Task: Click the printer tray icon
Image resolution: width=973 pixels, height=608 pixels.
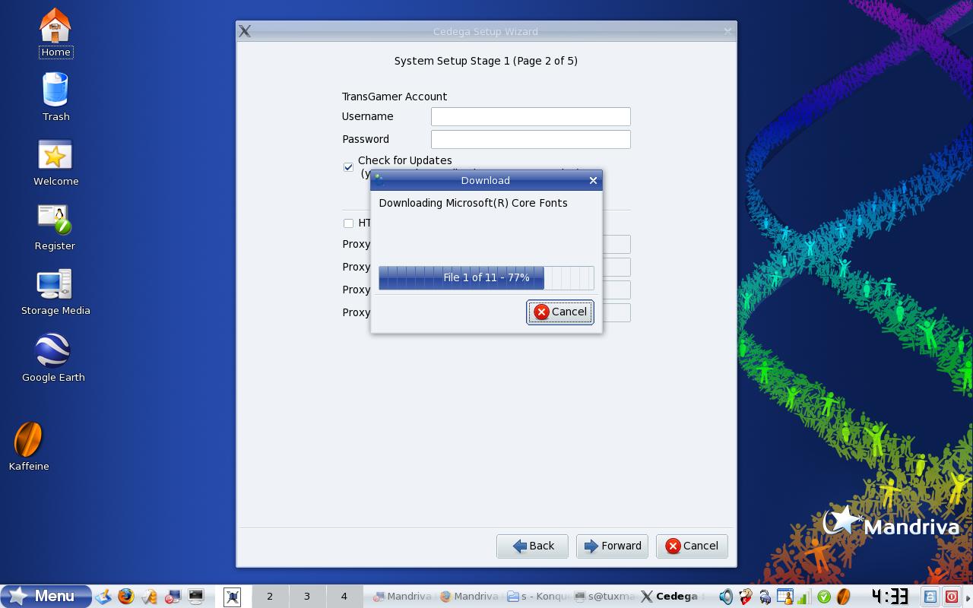Action: pos(765,597)
